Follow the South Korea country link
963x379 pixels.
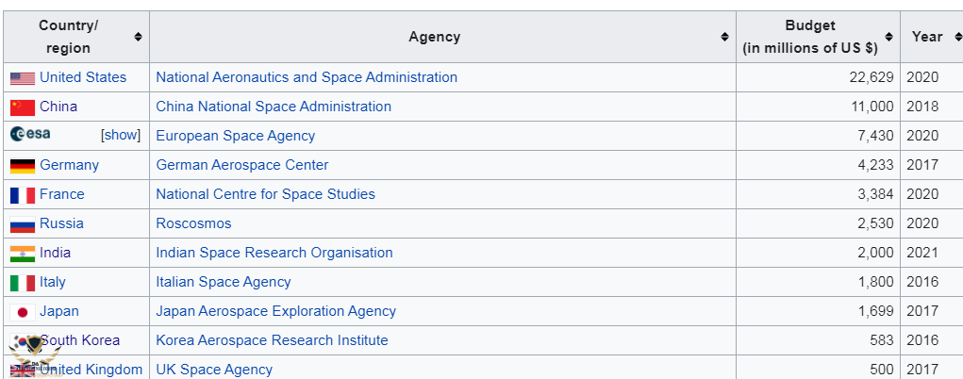(80, 340)
